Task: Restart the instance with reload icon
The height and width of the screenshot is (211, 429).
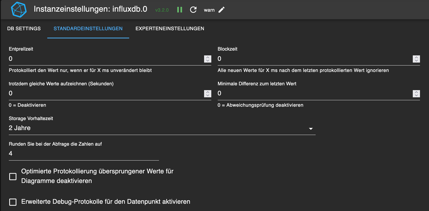Action: pyautogui.click(x=193, y=10)
